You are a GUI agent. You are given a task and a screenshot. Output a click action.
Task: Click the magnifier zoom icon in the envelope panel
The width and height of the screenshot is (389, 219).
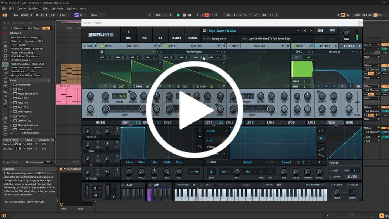tap(200, 147)
